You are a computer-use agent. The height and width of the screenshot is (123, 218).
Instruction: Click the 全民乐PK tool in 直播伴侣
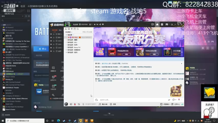(x=53, y=78)
